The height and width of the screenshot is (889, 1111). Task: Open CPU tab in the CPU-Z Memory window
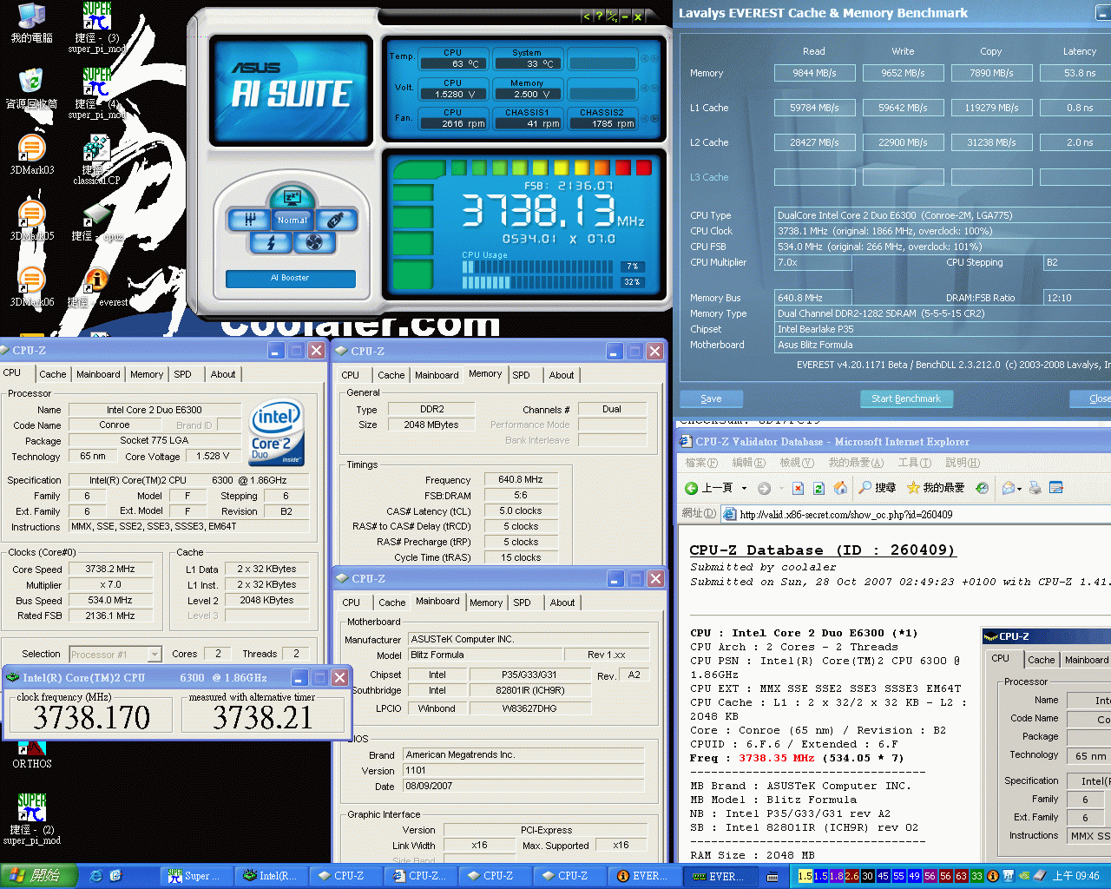351,375
